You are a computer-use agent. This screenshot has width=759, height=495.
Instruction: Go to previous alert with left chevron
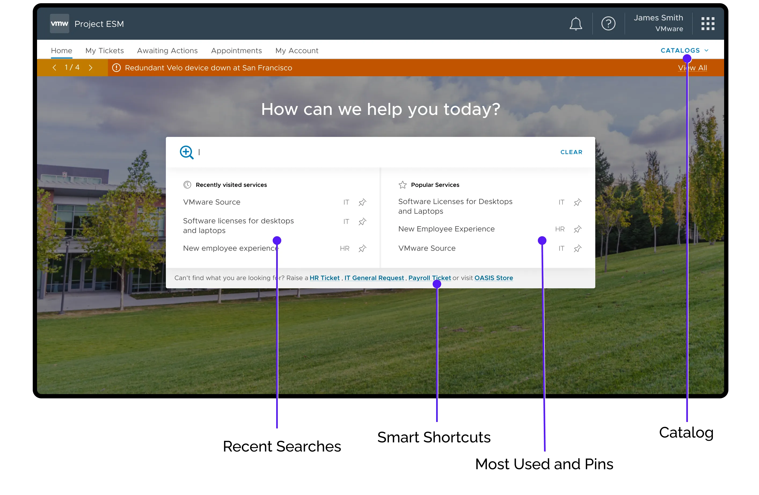pyautogui.click(x=54, y=68)
